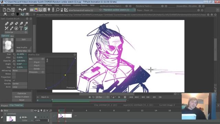The height and width of the screenshot is (124, 220).
Task: Toggle the Drying checkbox
Action: pos(14,80)
